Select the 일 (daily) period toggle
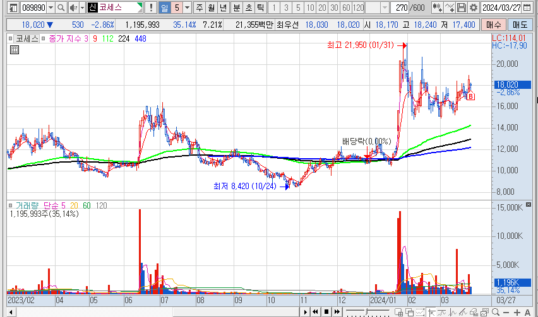Screen dimensions: 538x317 pos(165,7)
